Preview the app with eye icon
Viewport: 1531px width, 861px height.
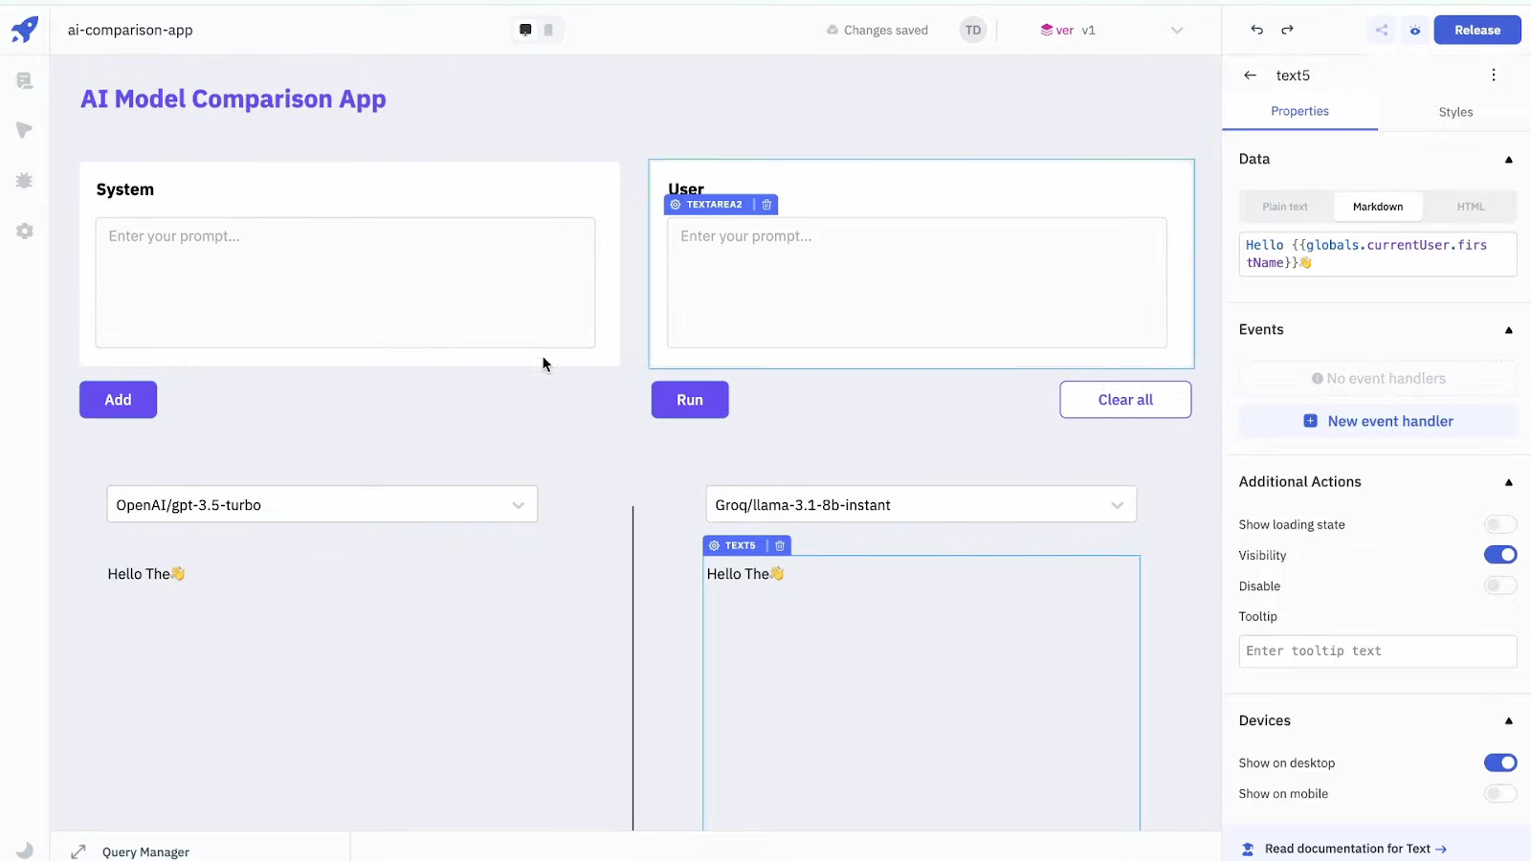point(1415,30)
